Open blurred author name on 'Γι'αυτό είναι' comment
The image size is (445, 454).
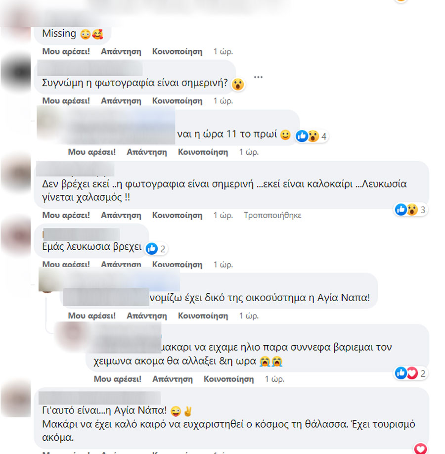pyautogui.click(x=99, y=398)
